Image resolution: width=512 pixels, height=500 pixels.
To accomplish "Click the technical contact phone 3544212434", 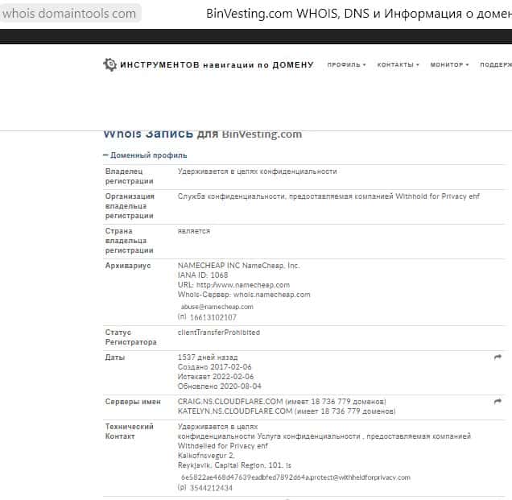I will pyautogui.click(x=211, y=488).
